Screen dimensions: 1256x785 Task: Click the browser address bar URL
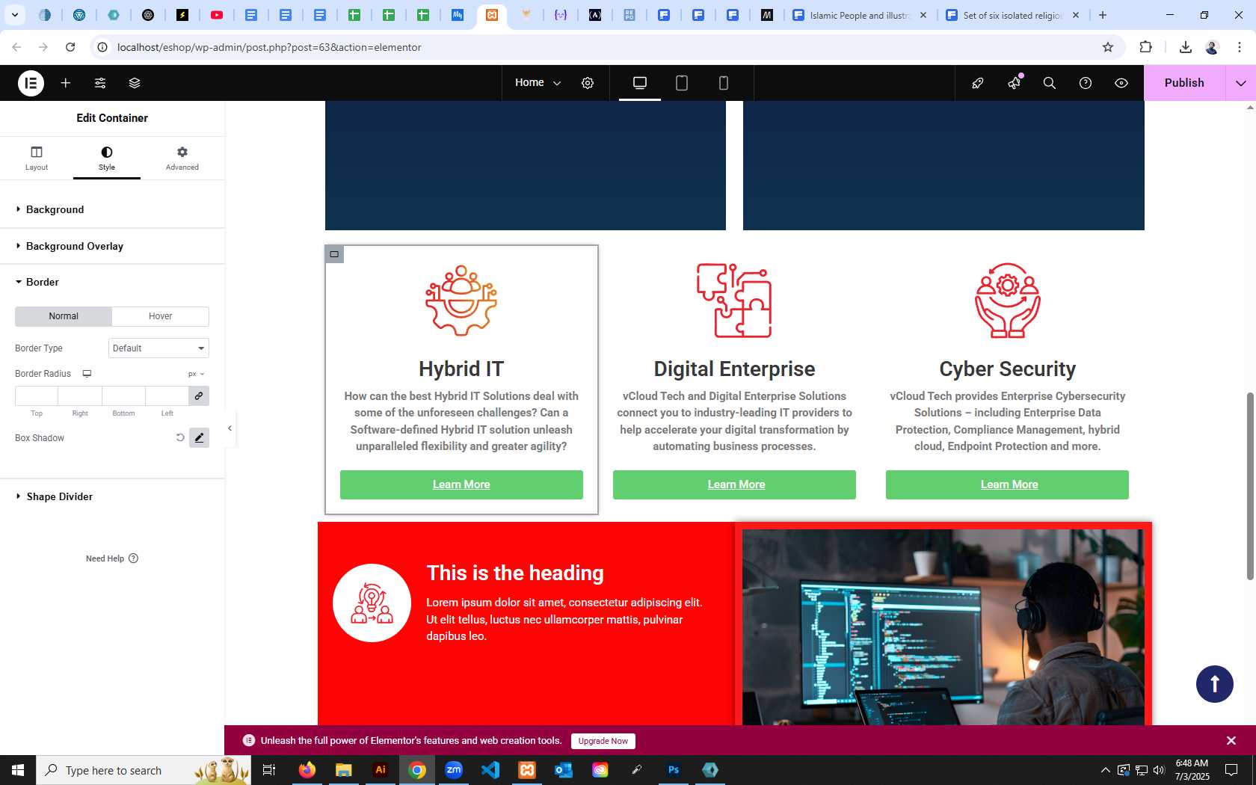coord(269,47)
